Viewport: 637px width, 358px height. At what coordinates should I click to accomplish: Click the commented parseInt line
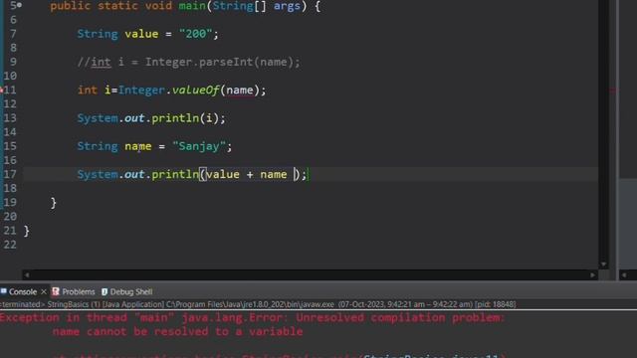tap(189, 62)
